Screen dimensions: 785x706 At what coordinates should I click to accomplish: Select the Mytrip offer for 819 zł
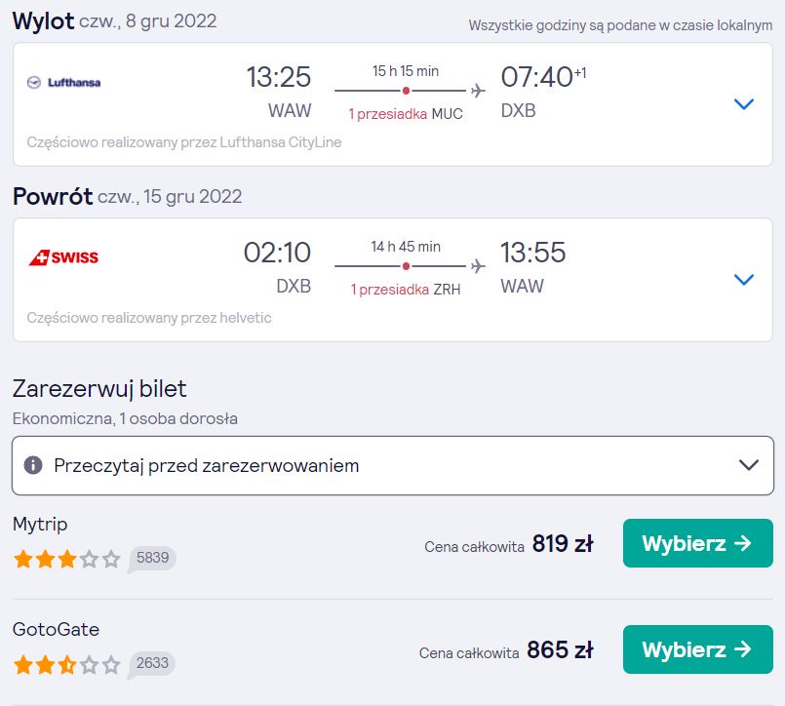click(698, 543)
